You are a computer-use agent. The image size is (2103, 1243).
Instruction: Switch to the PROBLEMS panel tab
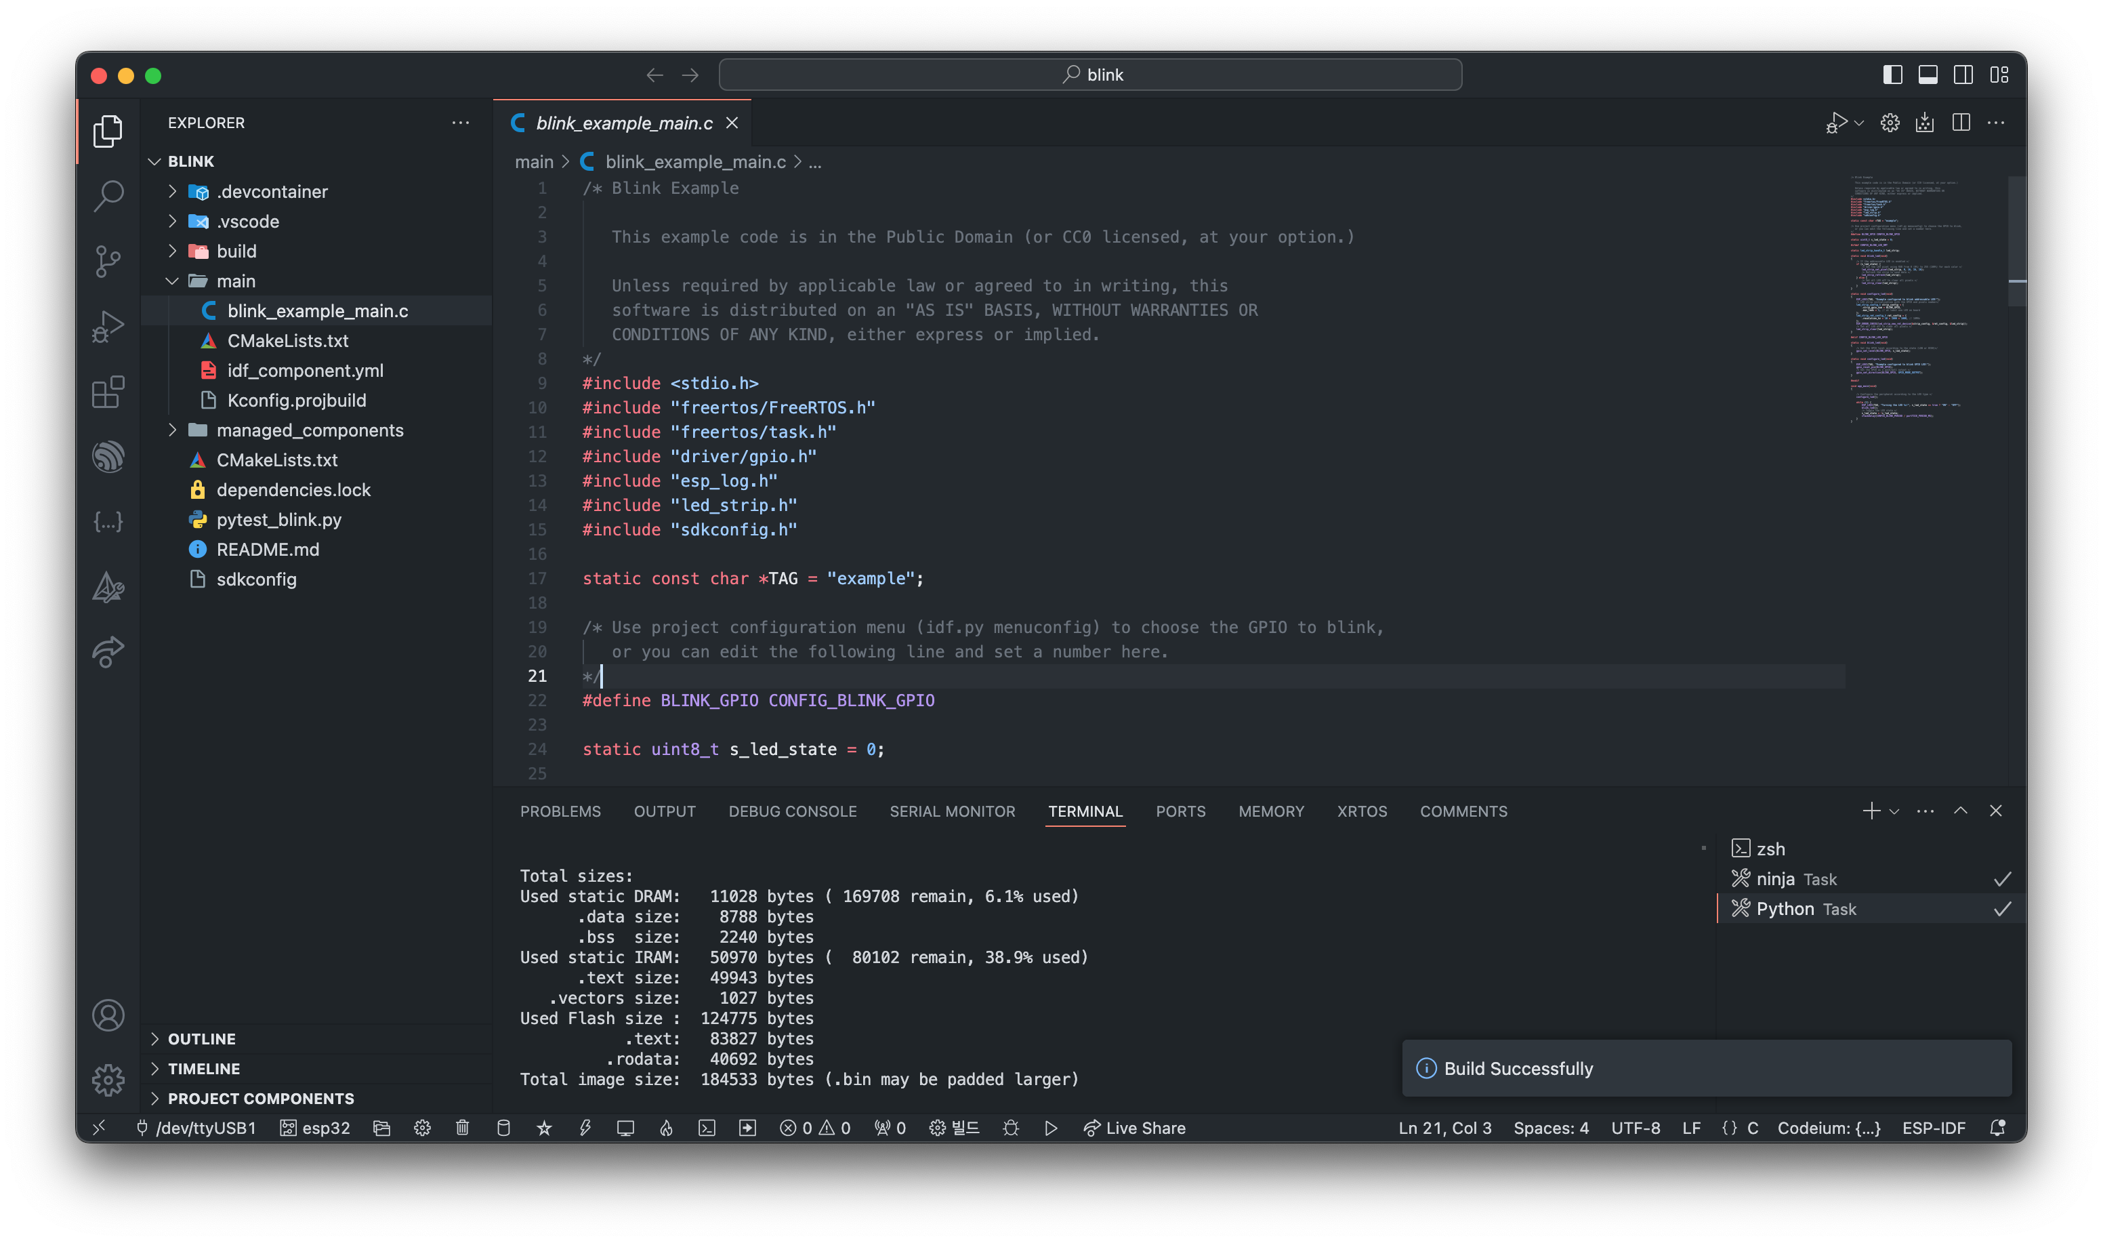click(x=560, y=812)
